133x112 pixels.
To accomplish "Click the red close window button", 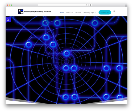I will pos(8,5).
